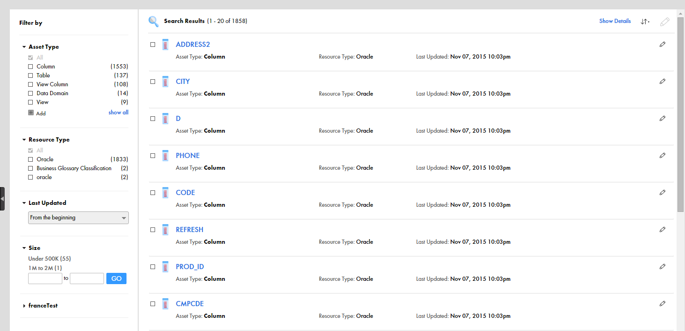
Task: Click the column icon beside PROD_ID
Action: (x=165, y=267)
